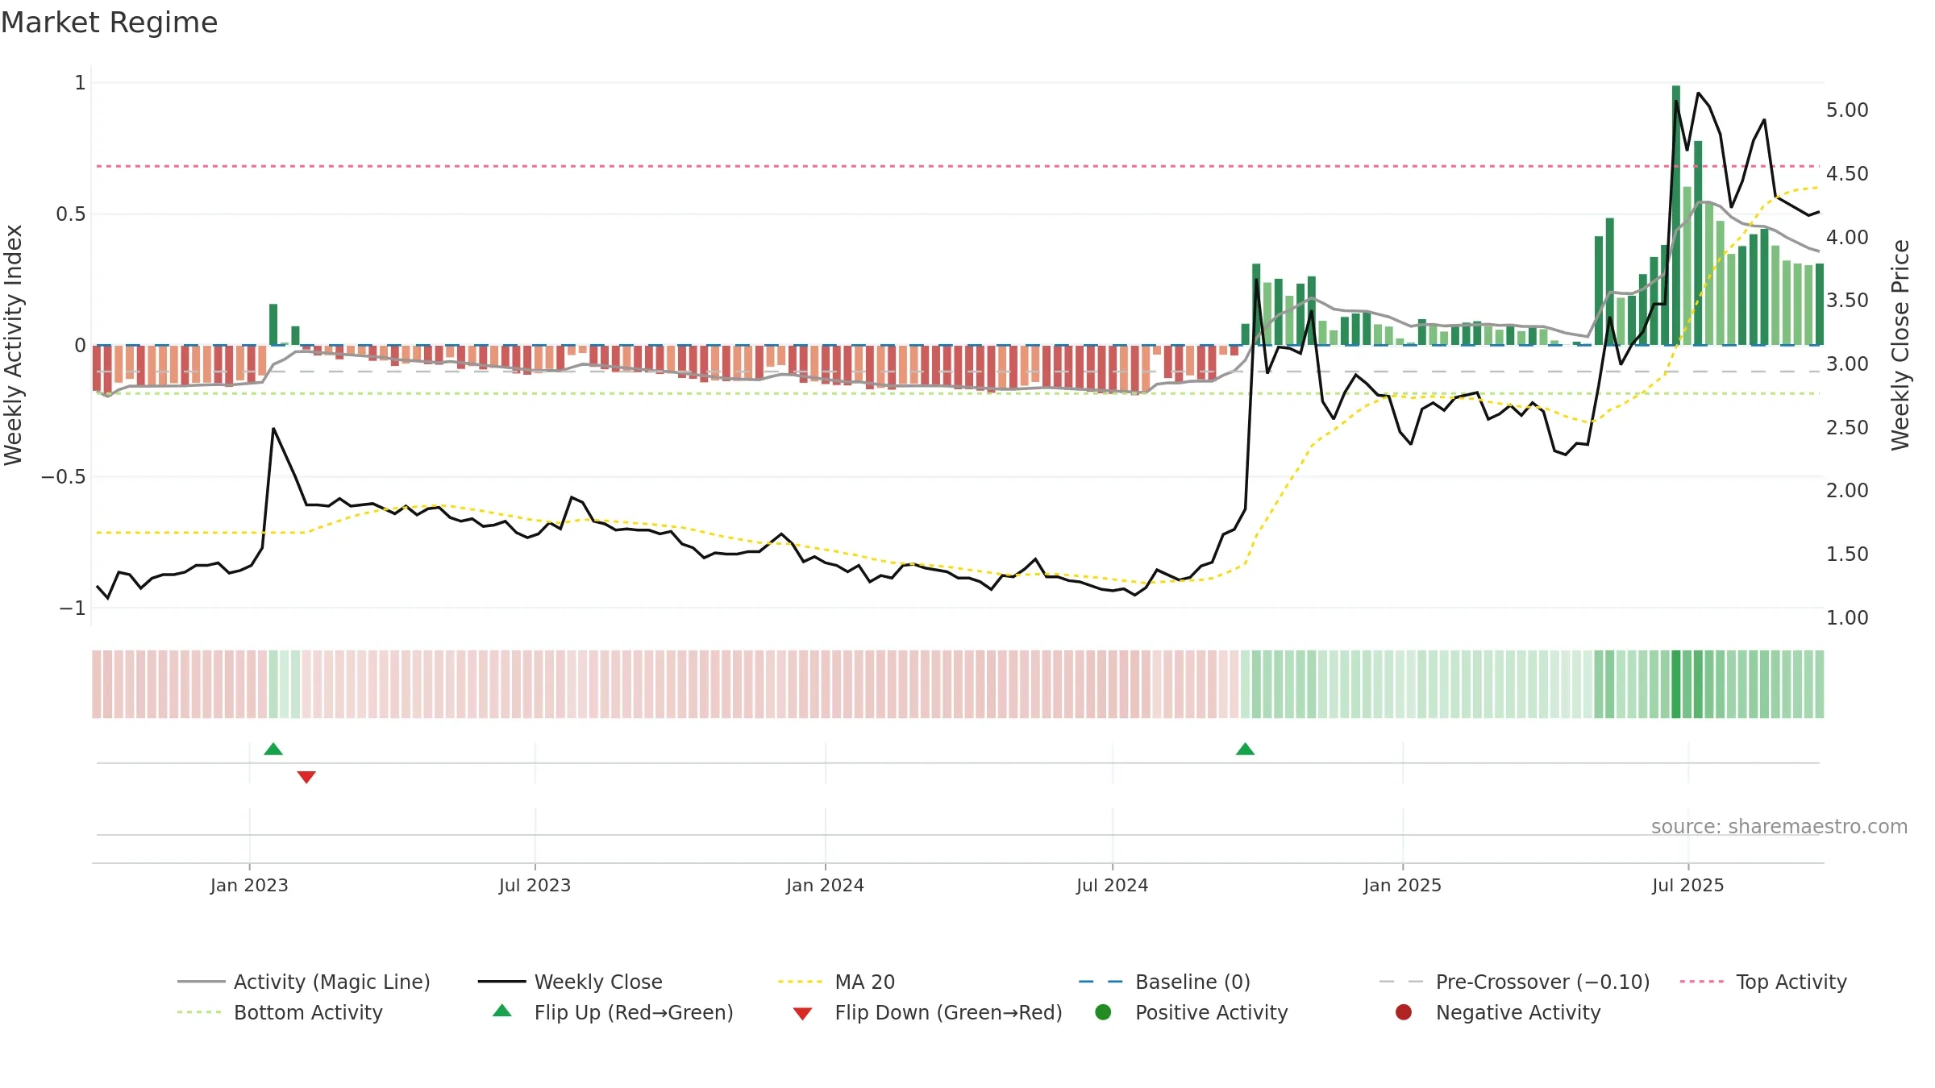Toggle the Baseline (0) legend entry
Screen dimensions: 1935x1088
click(x=1164, y=982)
